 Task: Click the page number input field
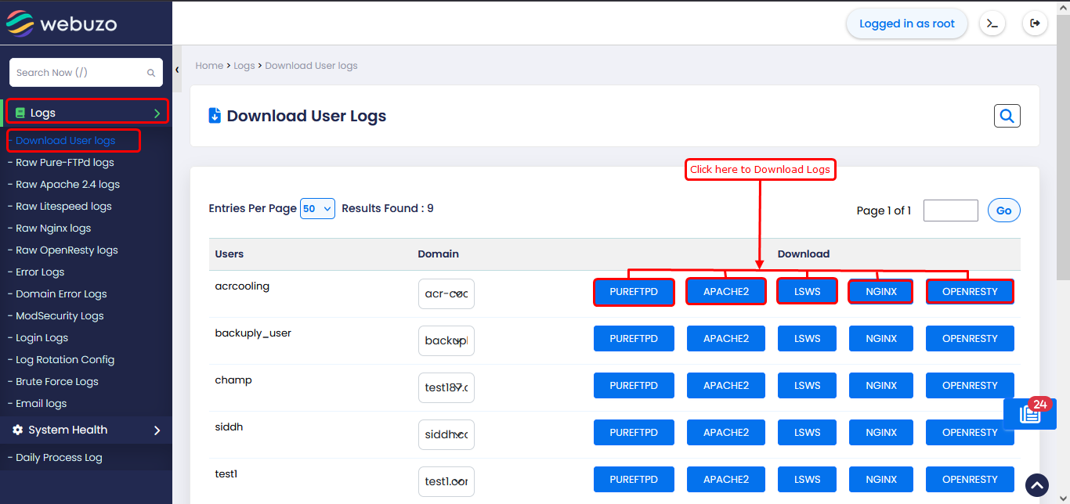point(950,211)
